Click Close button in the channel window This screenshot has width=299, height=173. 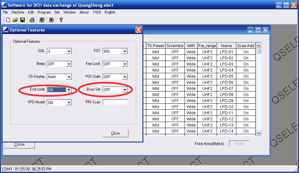click(x=19, y=144)
